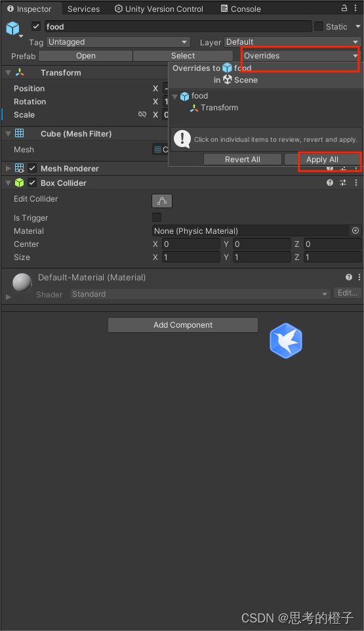Open the Prefab Overrides dropdown

pos(300,56)
